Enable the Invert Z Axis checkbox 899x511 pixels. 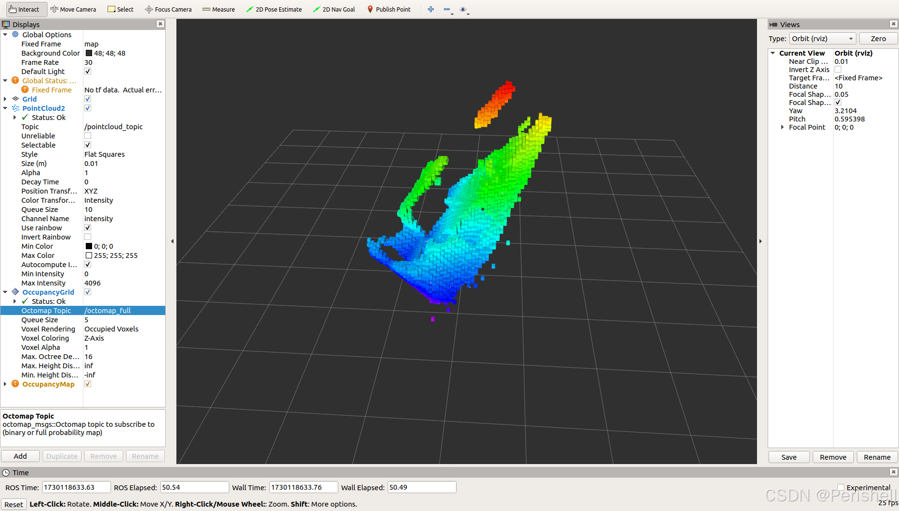[838, 69]
